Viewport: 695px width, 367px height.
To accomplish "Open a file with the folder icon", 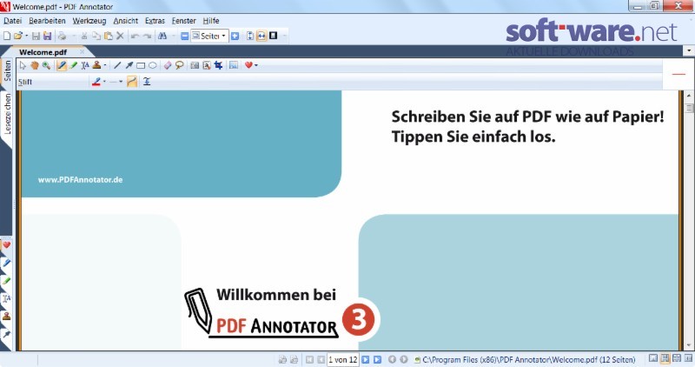I will pyautogui.click(x=17, y=36).
